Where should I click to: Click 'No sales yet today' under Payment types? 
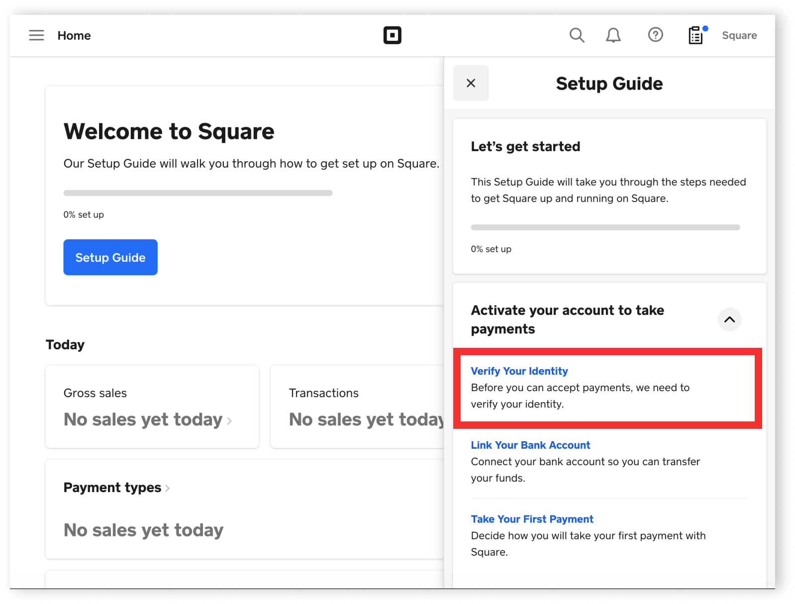point(144,530)
